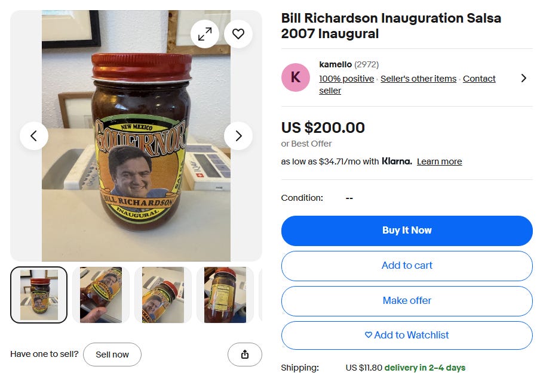540x373 pixels.
Task: Click seller avatar with letter K
Action: (x=296, y=77)
